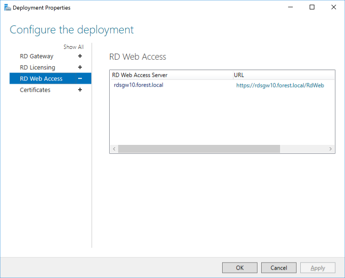
Task: Expand the RD Gateway section plus icon
Action: (80, 56)
